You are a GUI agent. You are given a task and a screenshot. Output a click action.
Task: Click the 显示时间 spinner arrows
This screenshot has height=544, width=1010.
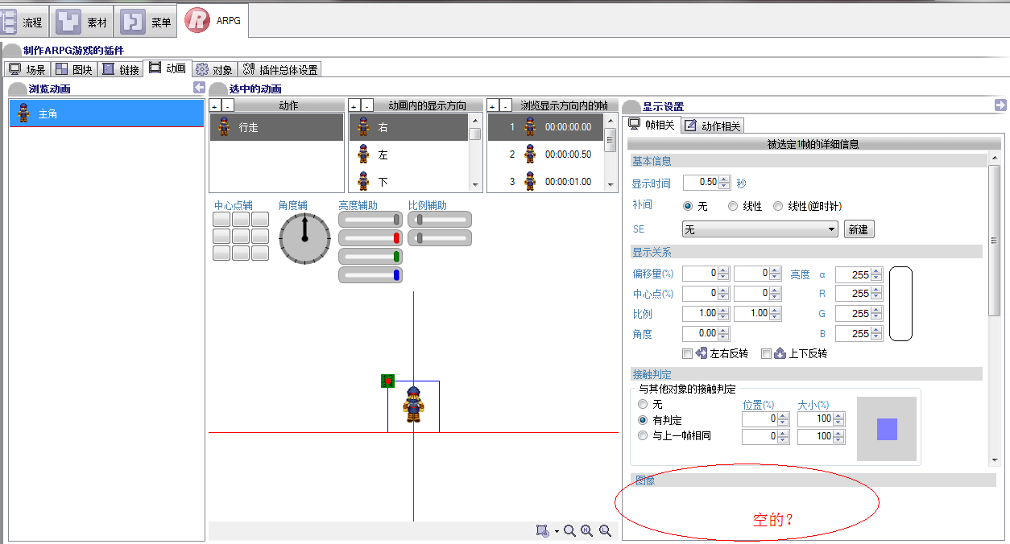click(725, 183)
